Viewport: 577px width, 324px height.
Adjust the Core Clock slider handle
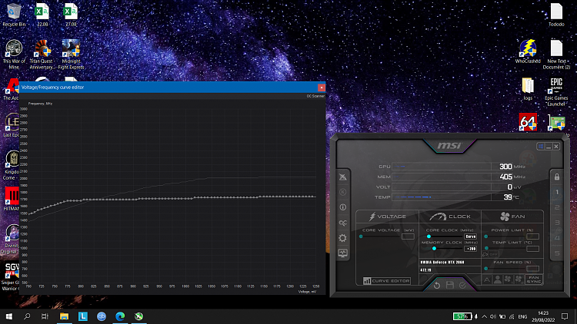click(429, 236)
